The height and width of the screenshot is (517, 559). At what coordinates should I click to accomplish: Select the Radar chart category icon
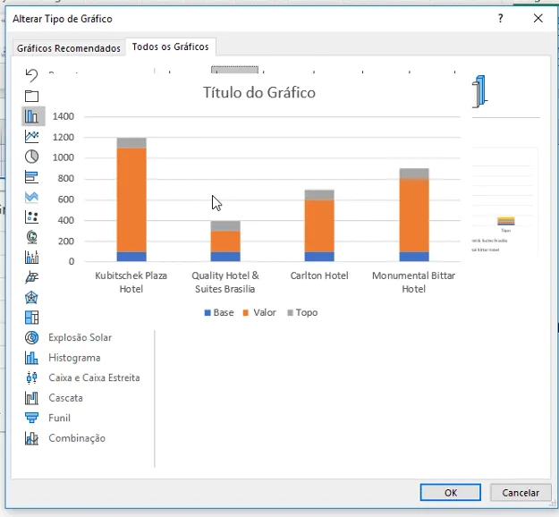pos(31,297)
